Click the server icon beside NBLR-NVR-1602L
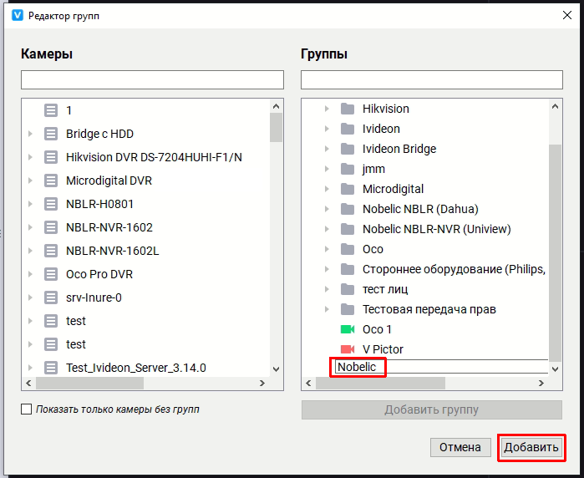This screenshot has height=478, width=584. coord(51,251)
